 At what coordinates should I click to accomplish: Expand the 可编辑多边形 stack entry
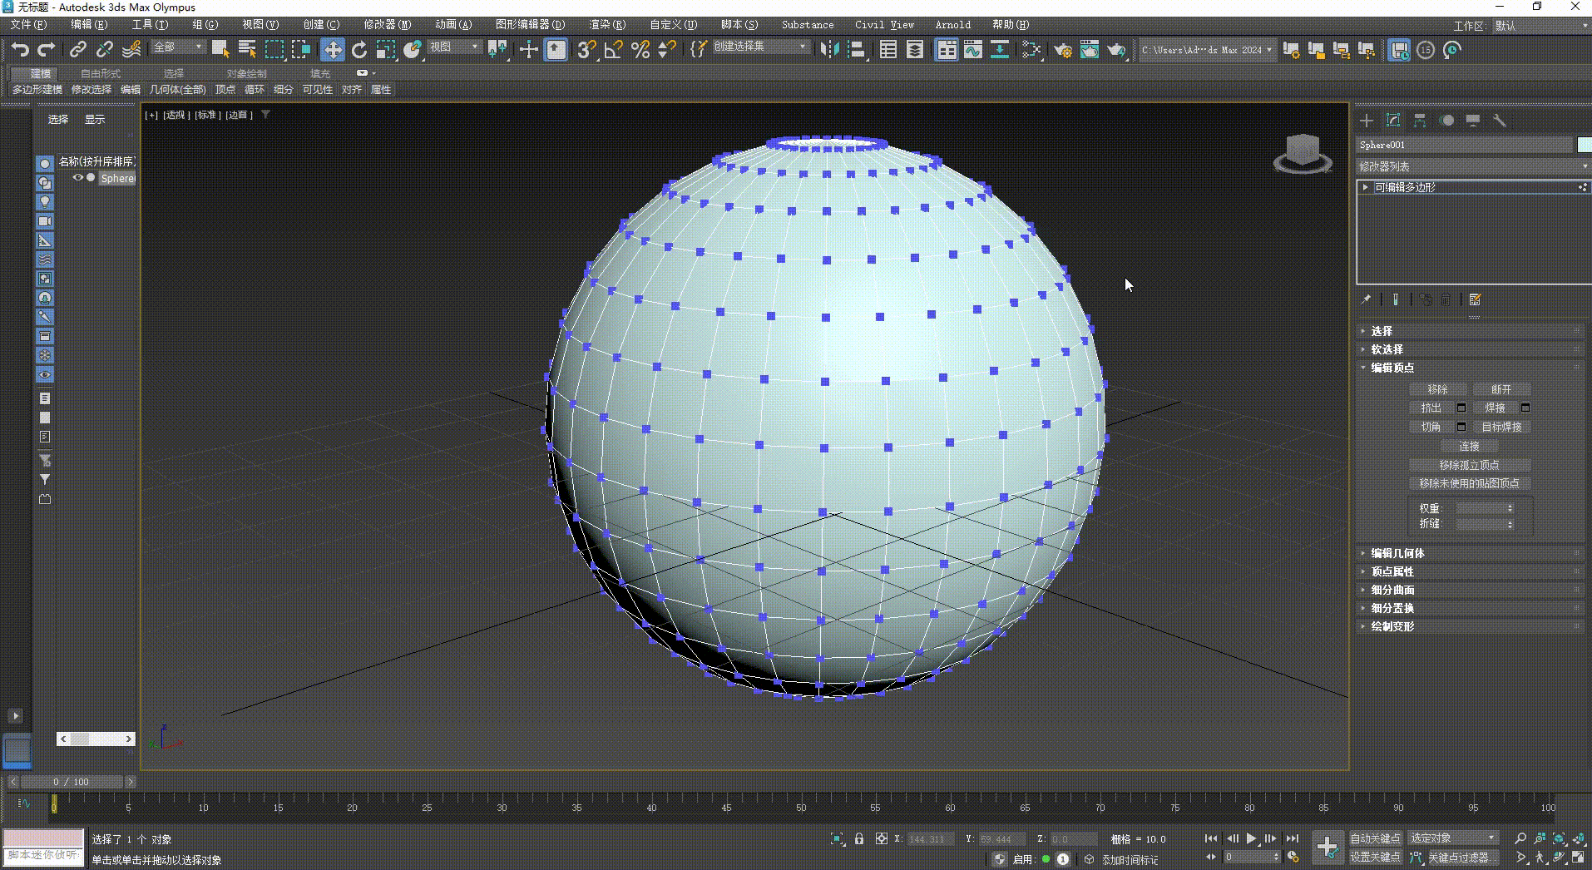(x=1364, y=187)
